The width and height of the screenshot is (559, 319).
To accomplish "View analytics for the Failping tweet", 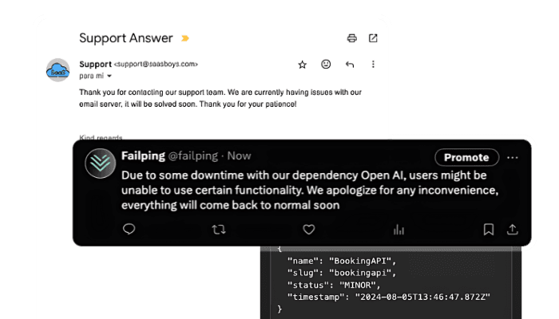I will (398, 230).
